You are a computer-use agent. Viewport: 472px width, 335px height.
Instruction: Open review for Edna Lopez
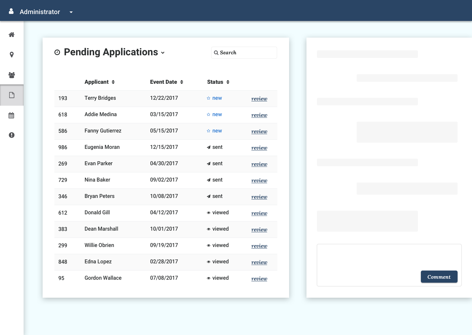[x=259, y=262]
